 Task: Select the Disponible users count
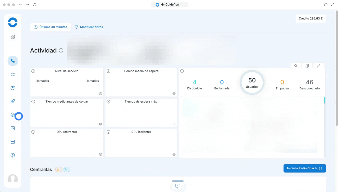coord(194,85)
